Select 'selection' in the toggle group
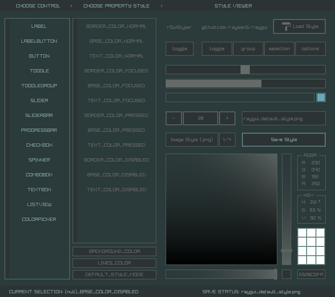335x297 pixels. [x=279, y=49]
